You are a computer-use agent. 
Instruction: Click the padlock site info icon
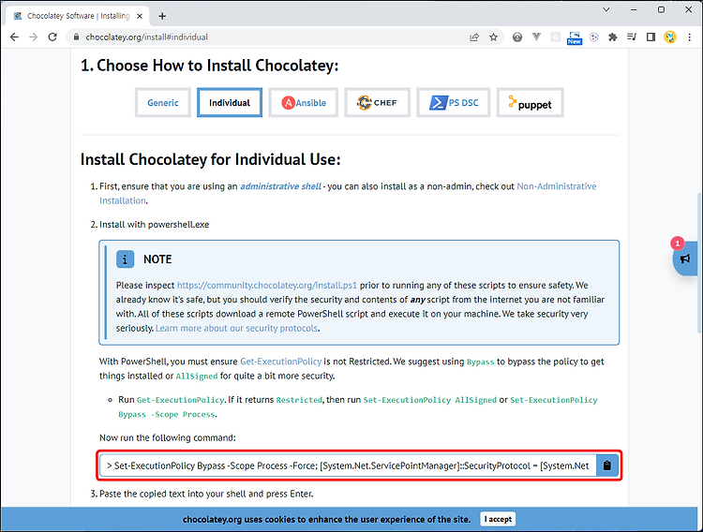pos(76,37)
